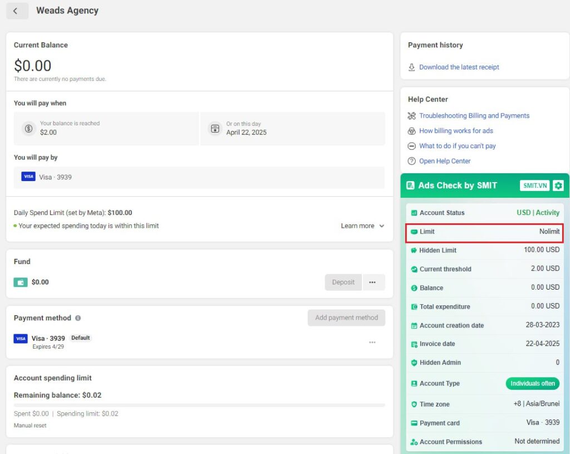Click the download icon in Payment history
570x454 pixels.
411,67
